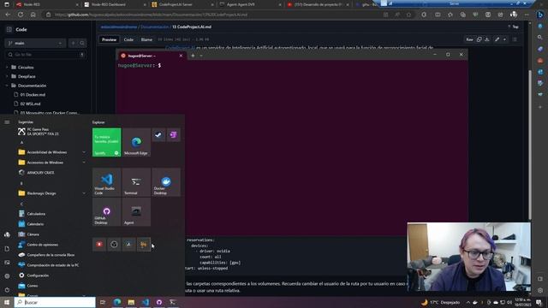This screenshot has height=308, width=548.
Task: Open File Explorer from taskbar
Action: click(x=131, y=302)
